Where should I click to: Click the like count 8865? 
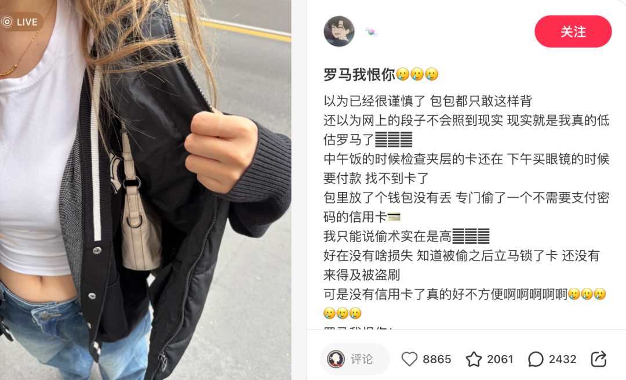(x=437, y=359)
